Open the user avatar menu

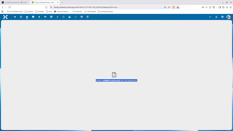[229, 17]
